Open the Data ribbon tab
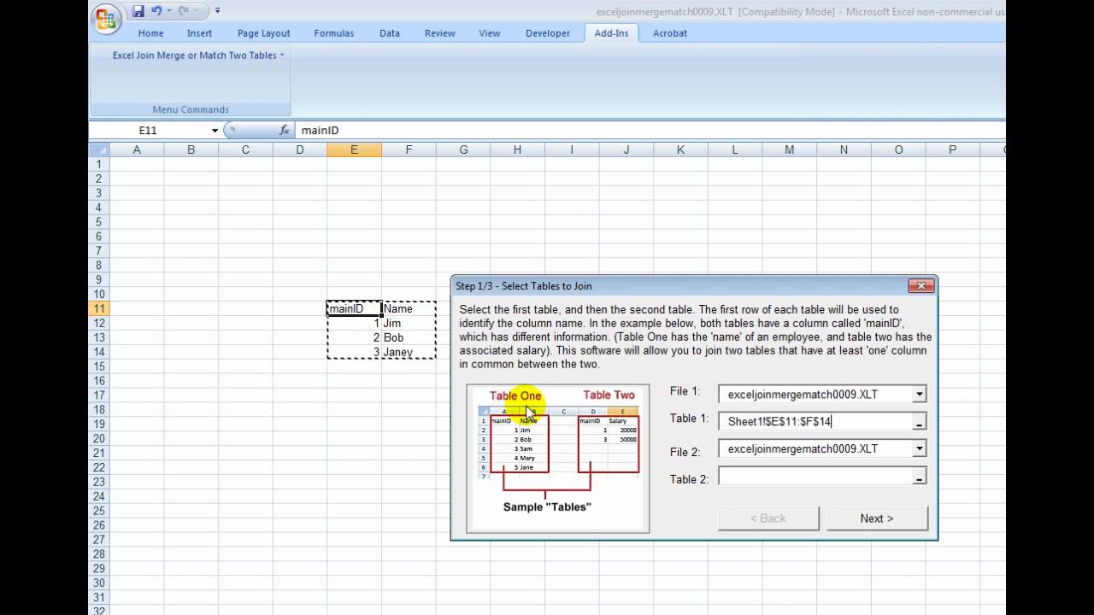The height and width of the screenshot is (615, 1094). 390,33
